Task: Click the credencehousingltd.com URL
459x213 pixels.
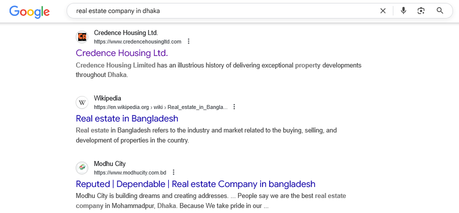Action: coord(137,41)
